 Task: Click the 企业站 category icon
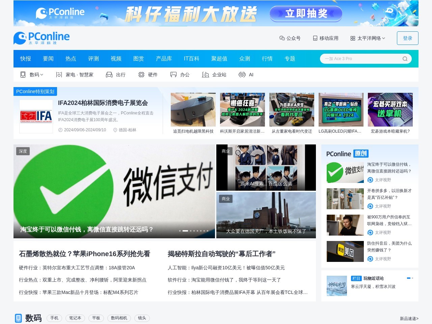(x=205, y=75)
